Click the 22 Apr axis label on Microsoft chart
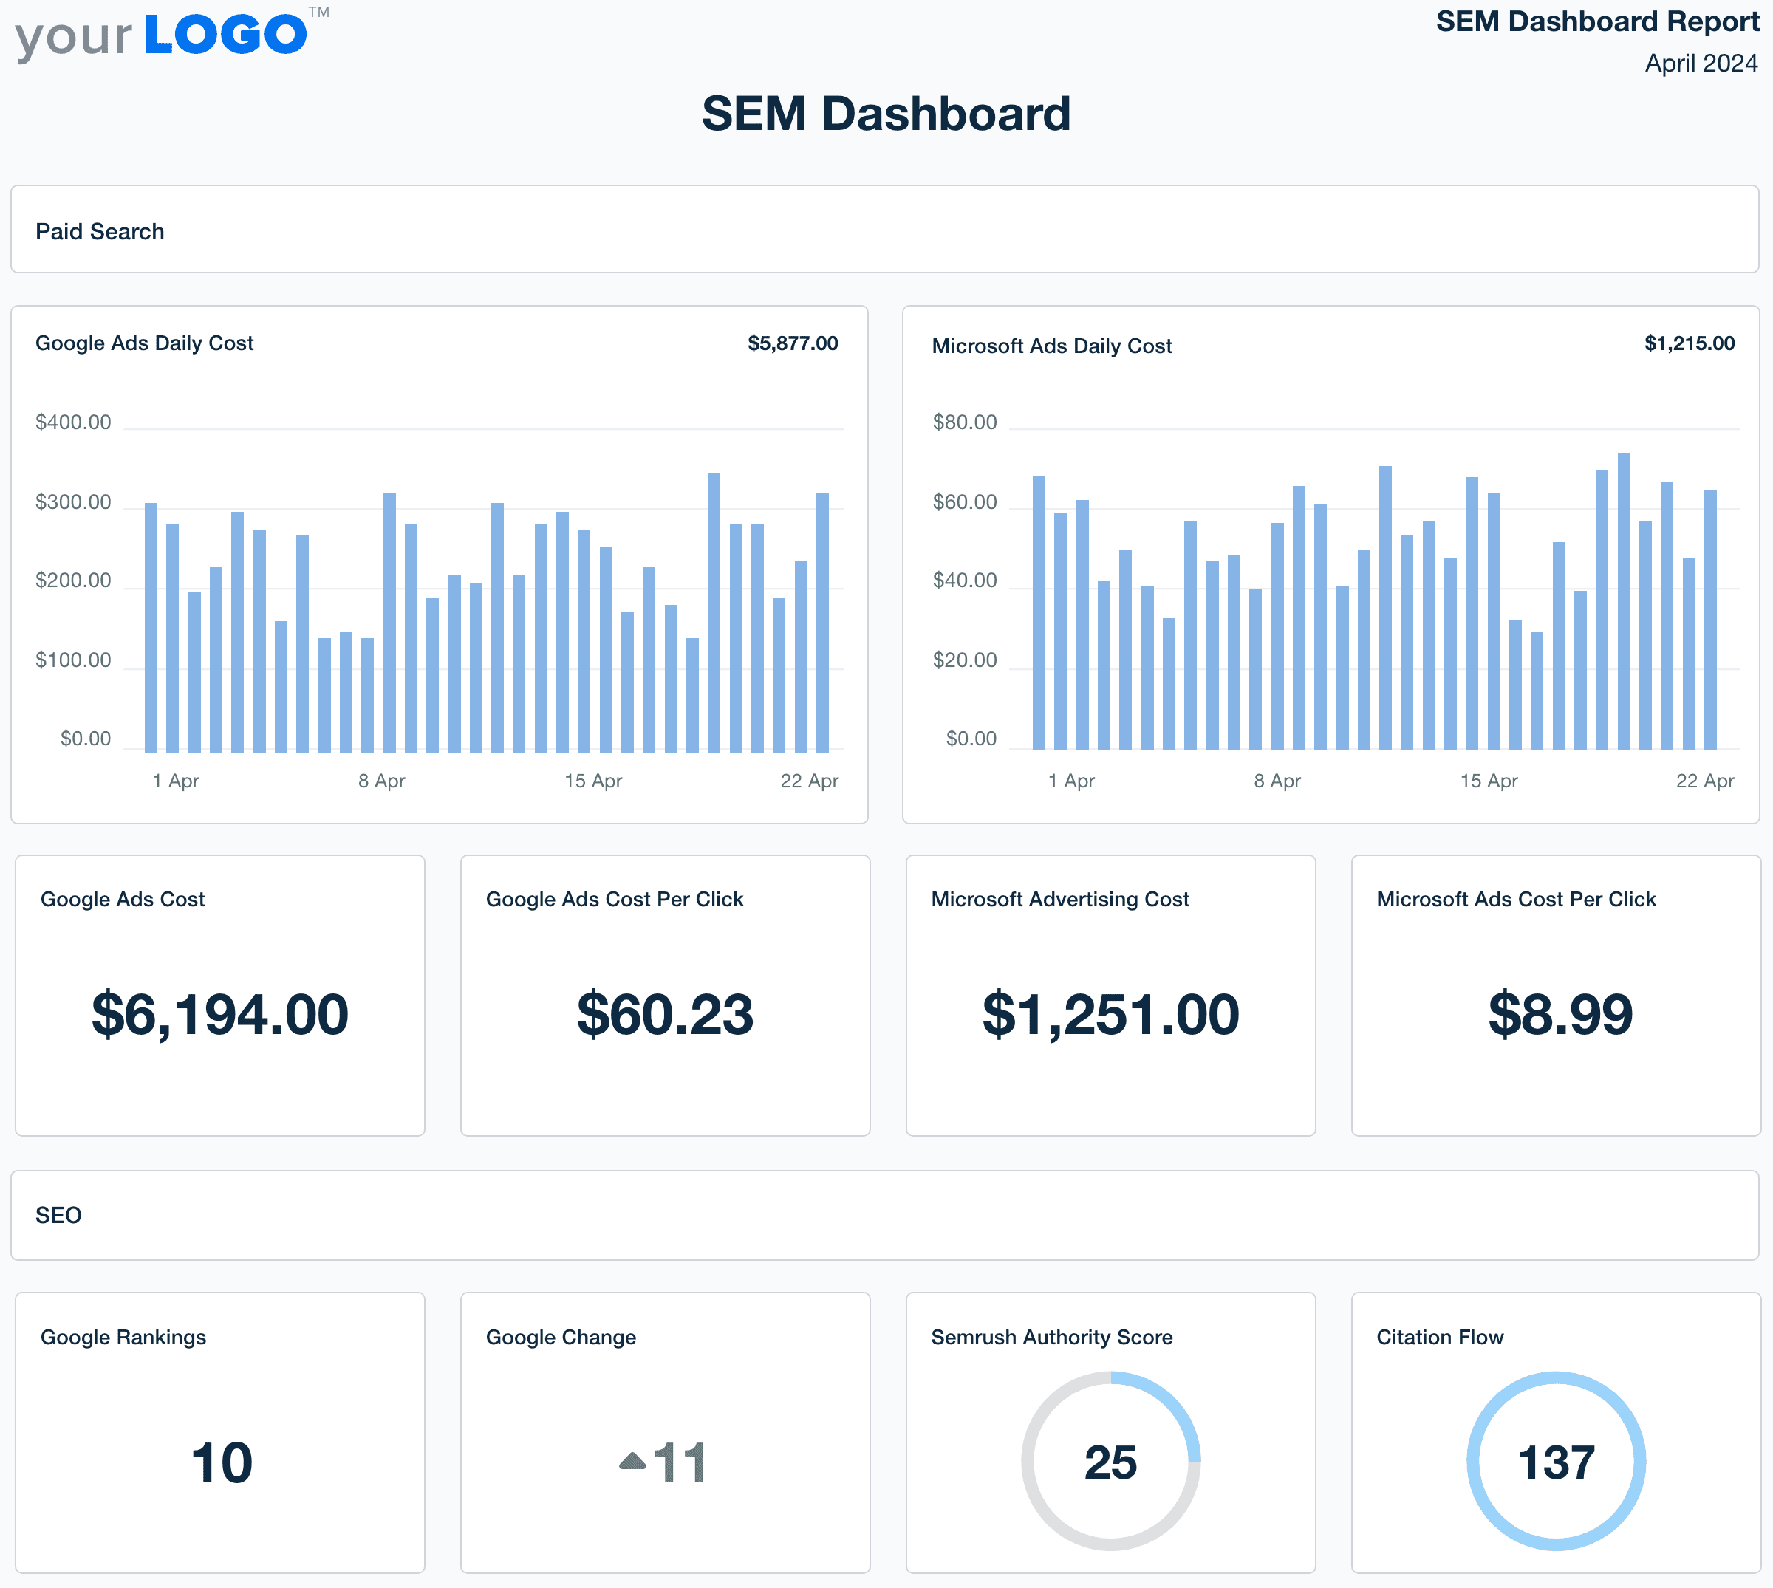 tap(1707, 781)
